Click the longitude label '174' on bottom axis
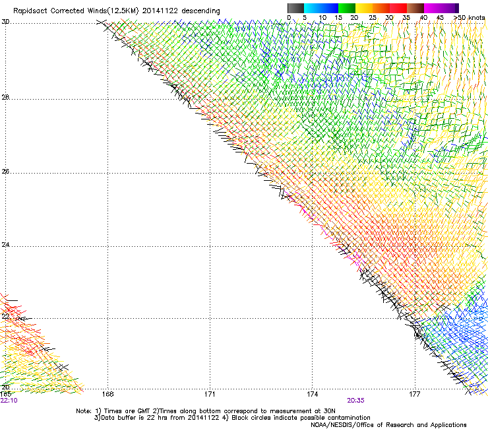This screenshot has height=429, width=488. [313, 395]
